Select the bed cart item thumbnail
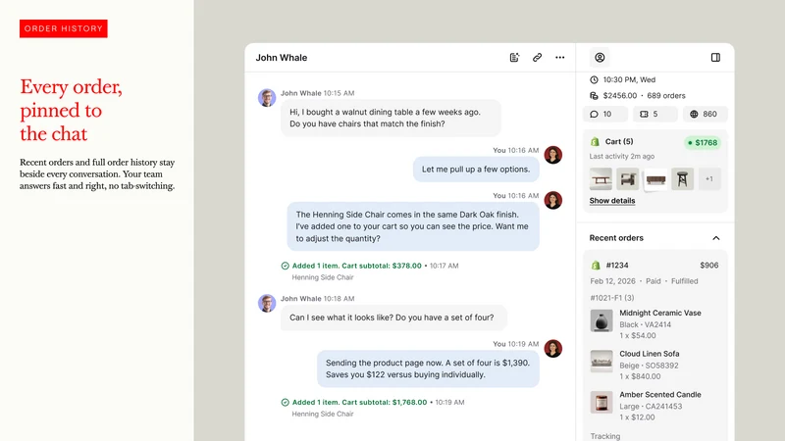 [x=628, y=179]
